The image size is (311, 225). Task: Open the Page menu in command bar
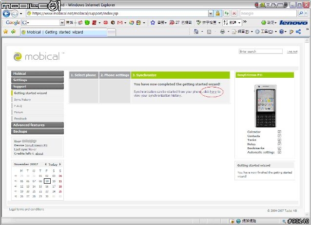242,32
